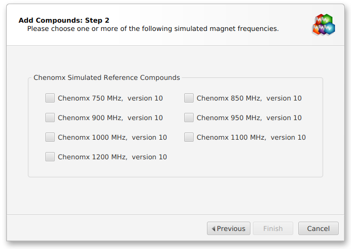Screen dimensions: 351x249
Task: Click the 'Add Compounds: Step 2' heading
Action: click(x=64, y=20)
